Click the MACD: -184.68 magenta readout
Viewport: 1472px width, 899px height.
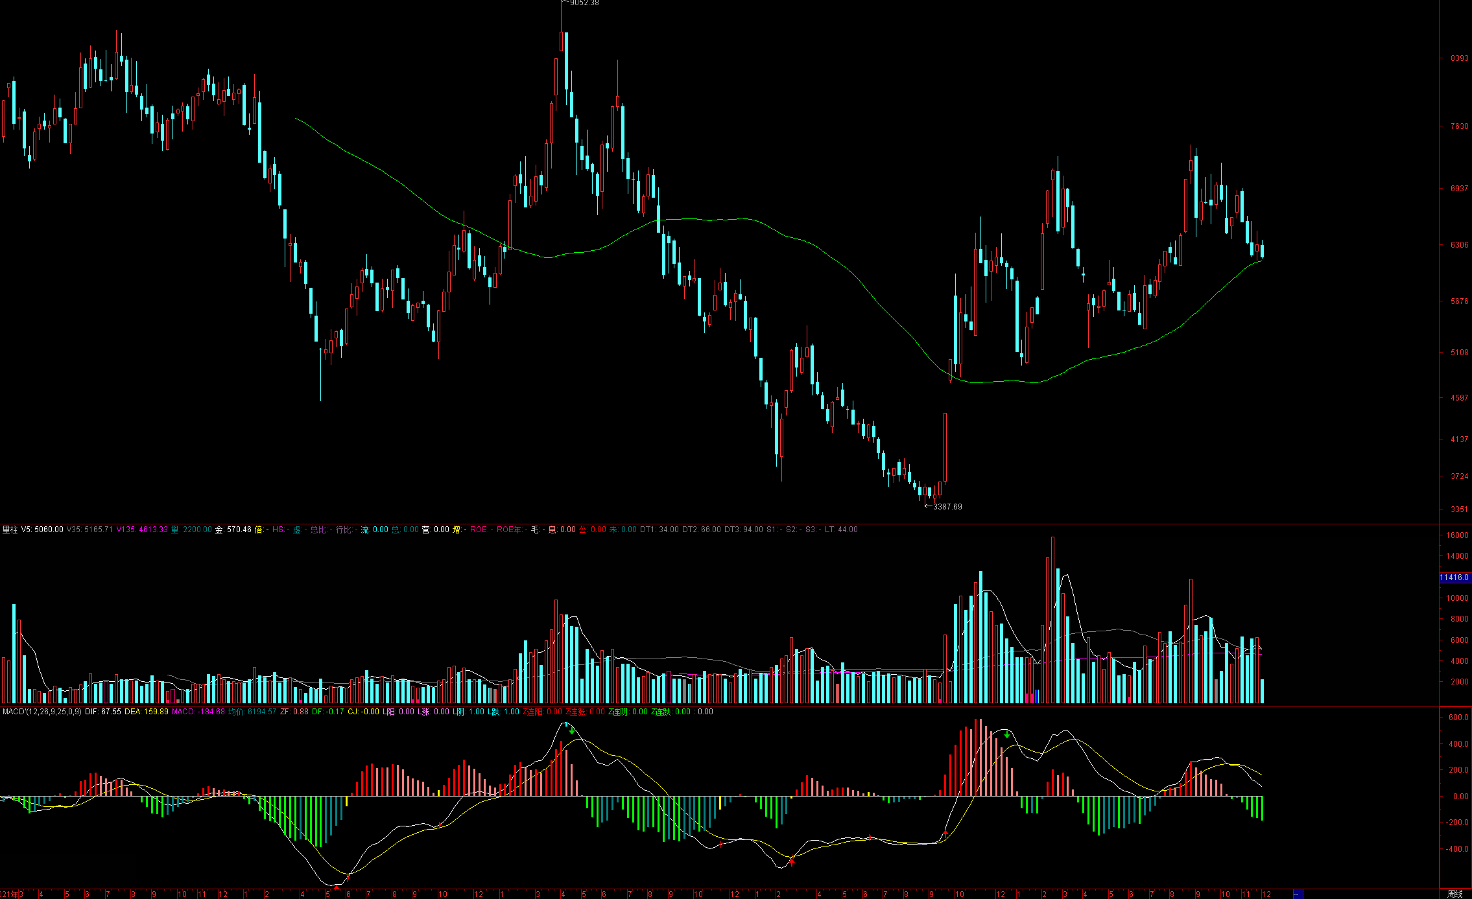[x=198, y=712]
